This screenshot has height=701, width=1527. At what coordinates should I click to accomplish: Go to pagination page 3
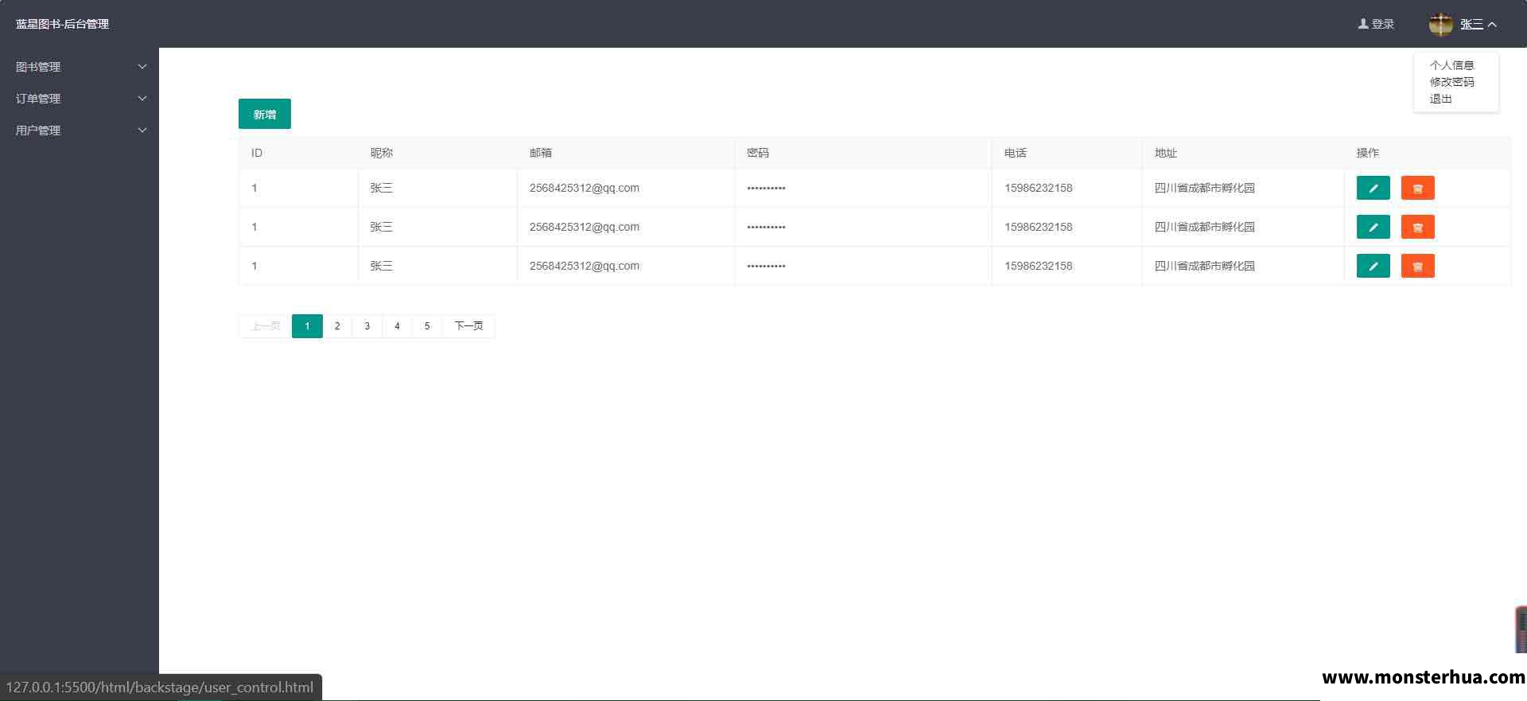(367, 326)
